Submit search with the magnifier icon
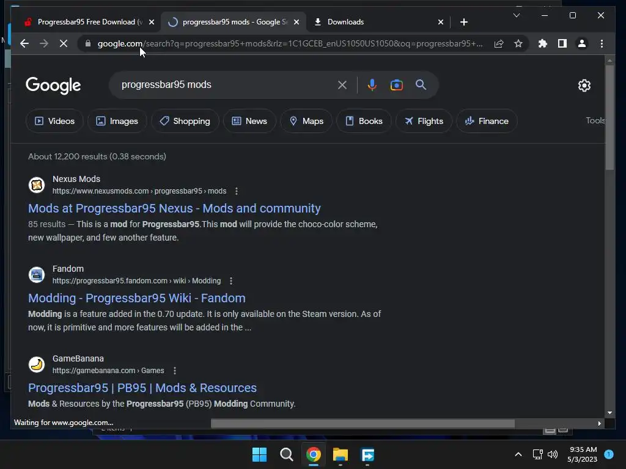The image size is (626, 469). [421, 84]
